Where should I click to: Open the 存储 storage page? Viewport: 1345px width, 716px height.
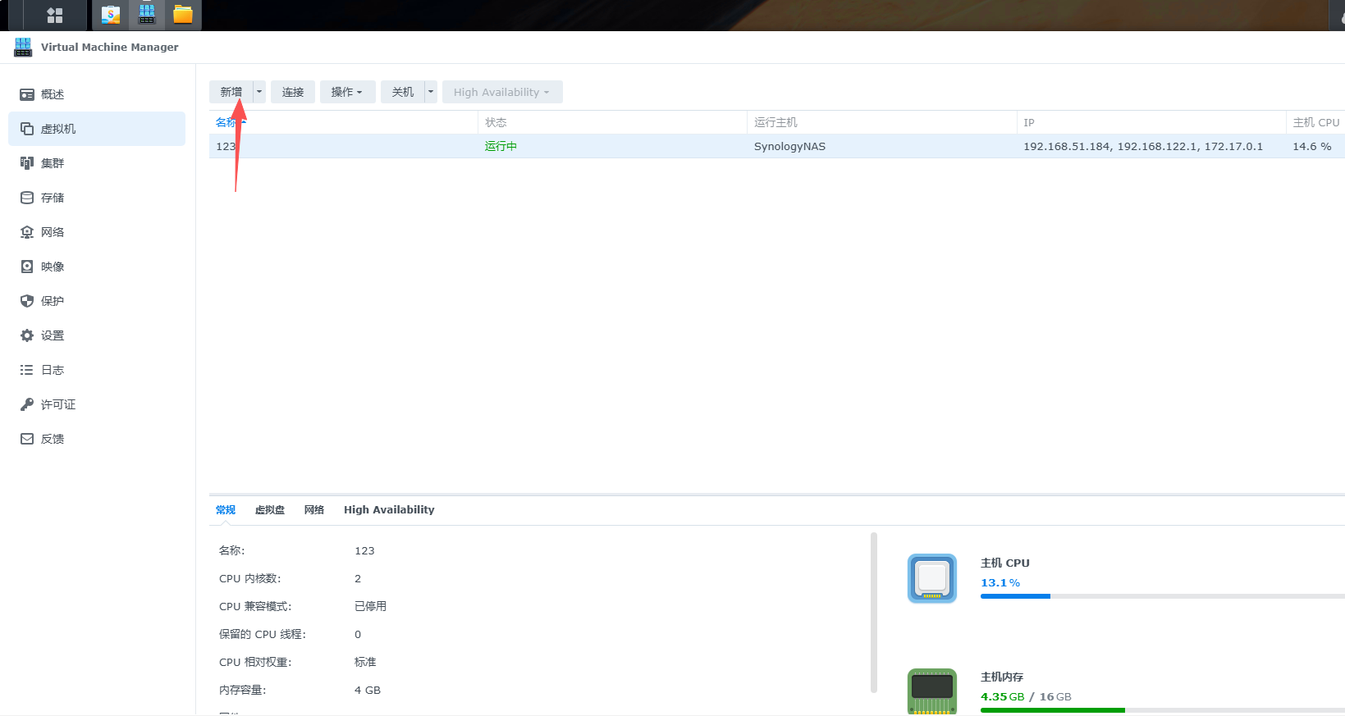(x=97, y=198)
